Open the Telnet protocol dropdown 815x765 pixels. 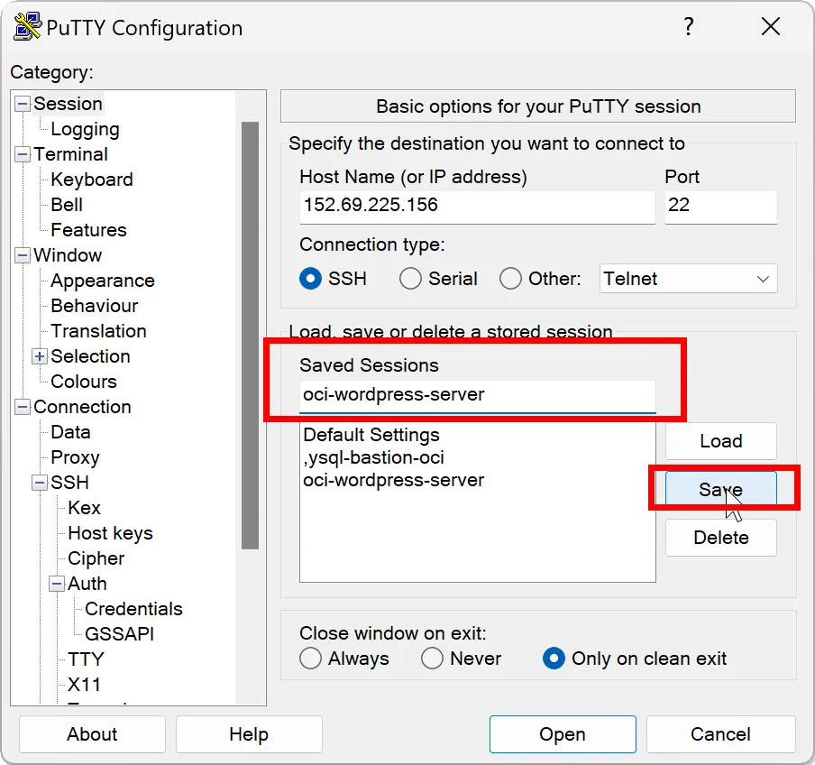pyautogui.click(x=688, y=279)
